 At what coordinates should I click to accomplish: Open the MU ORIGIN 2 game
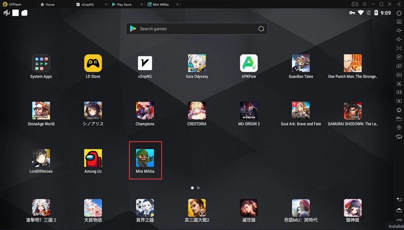tap(249, 111)
